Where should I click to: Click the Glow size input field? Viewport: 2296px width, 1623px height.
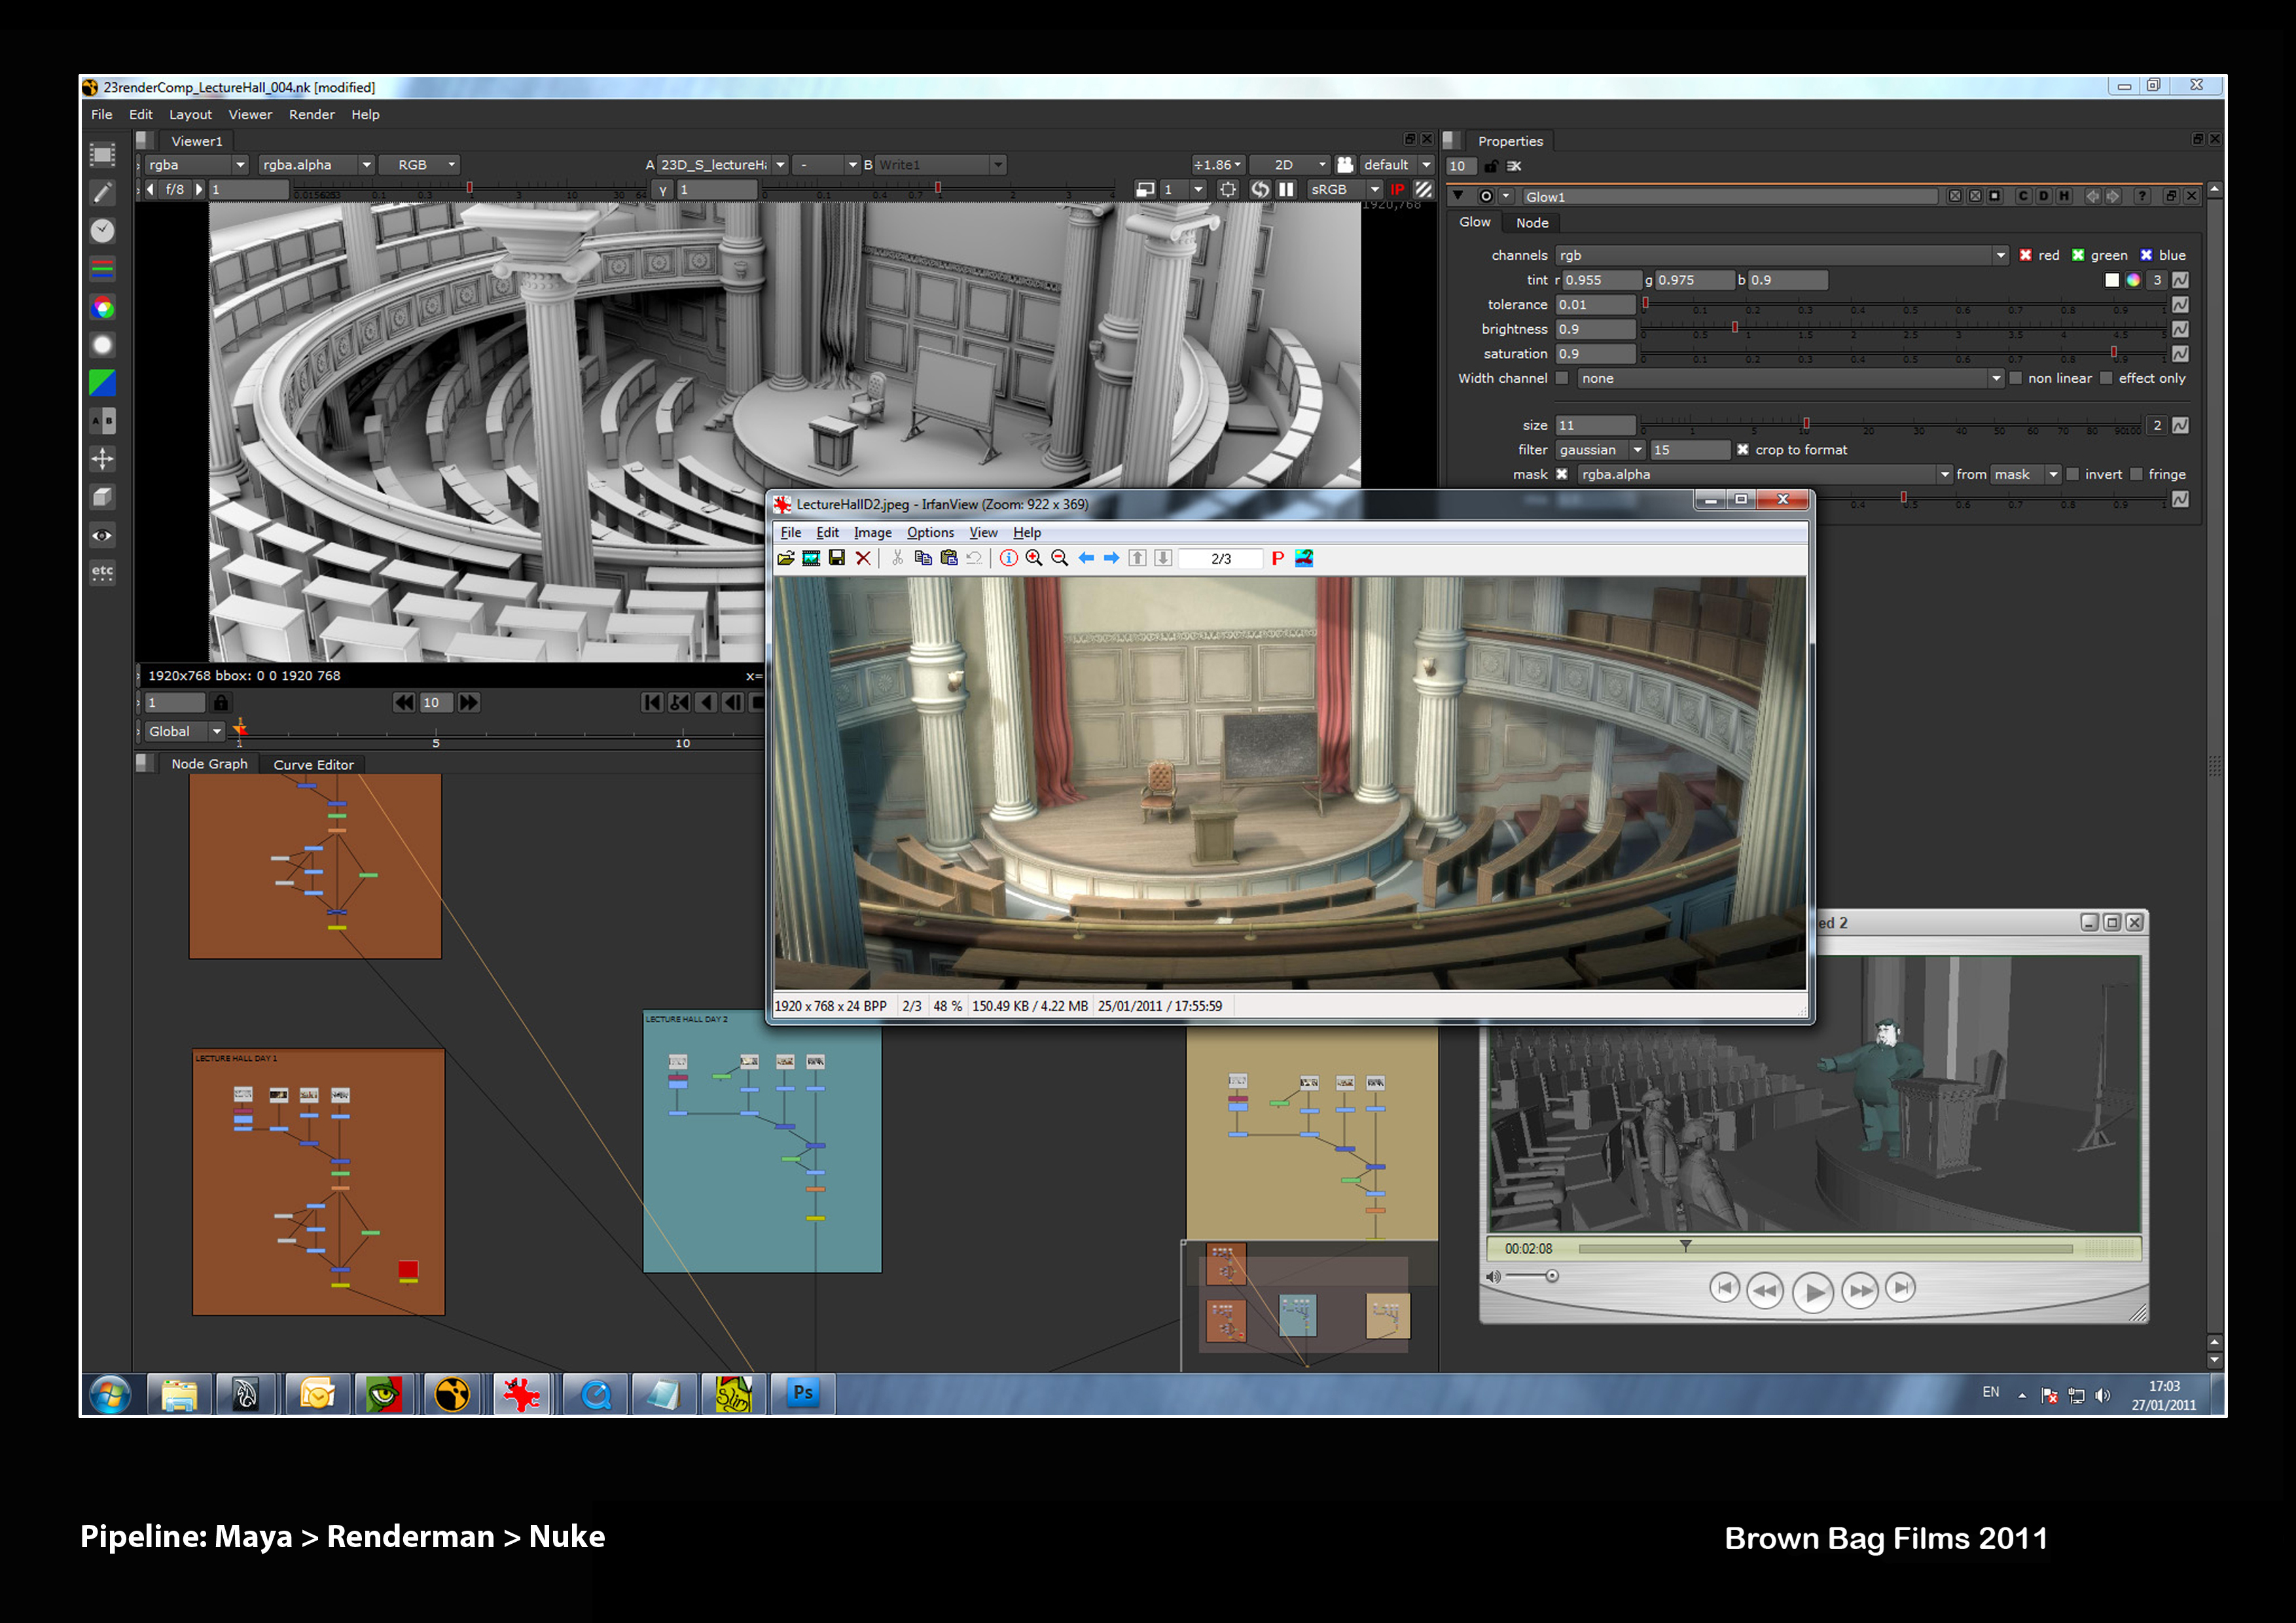(1595, 426)
